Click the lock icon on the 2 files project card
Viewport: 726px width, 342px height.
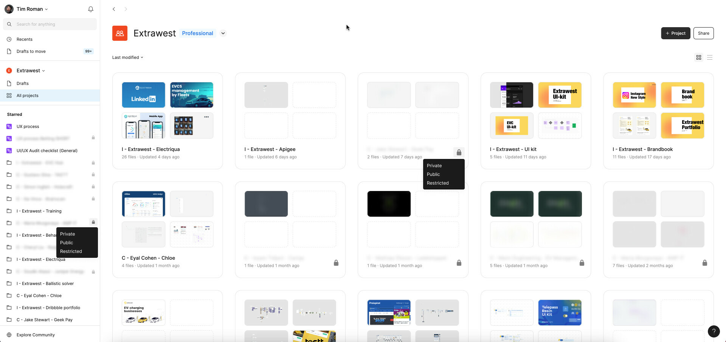[459, 153]
